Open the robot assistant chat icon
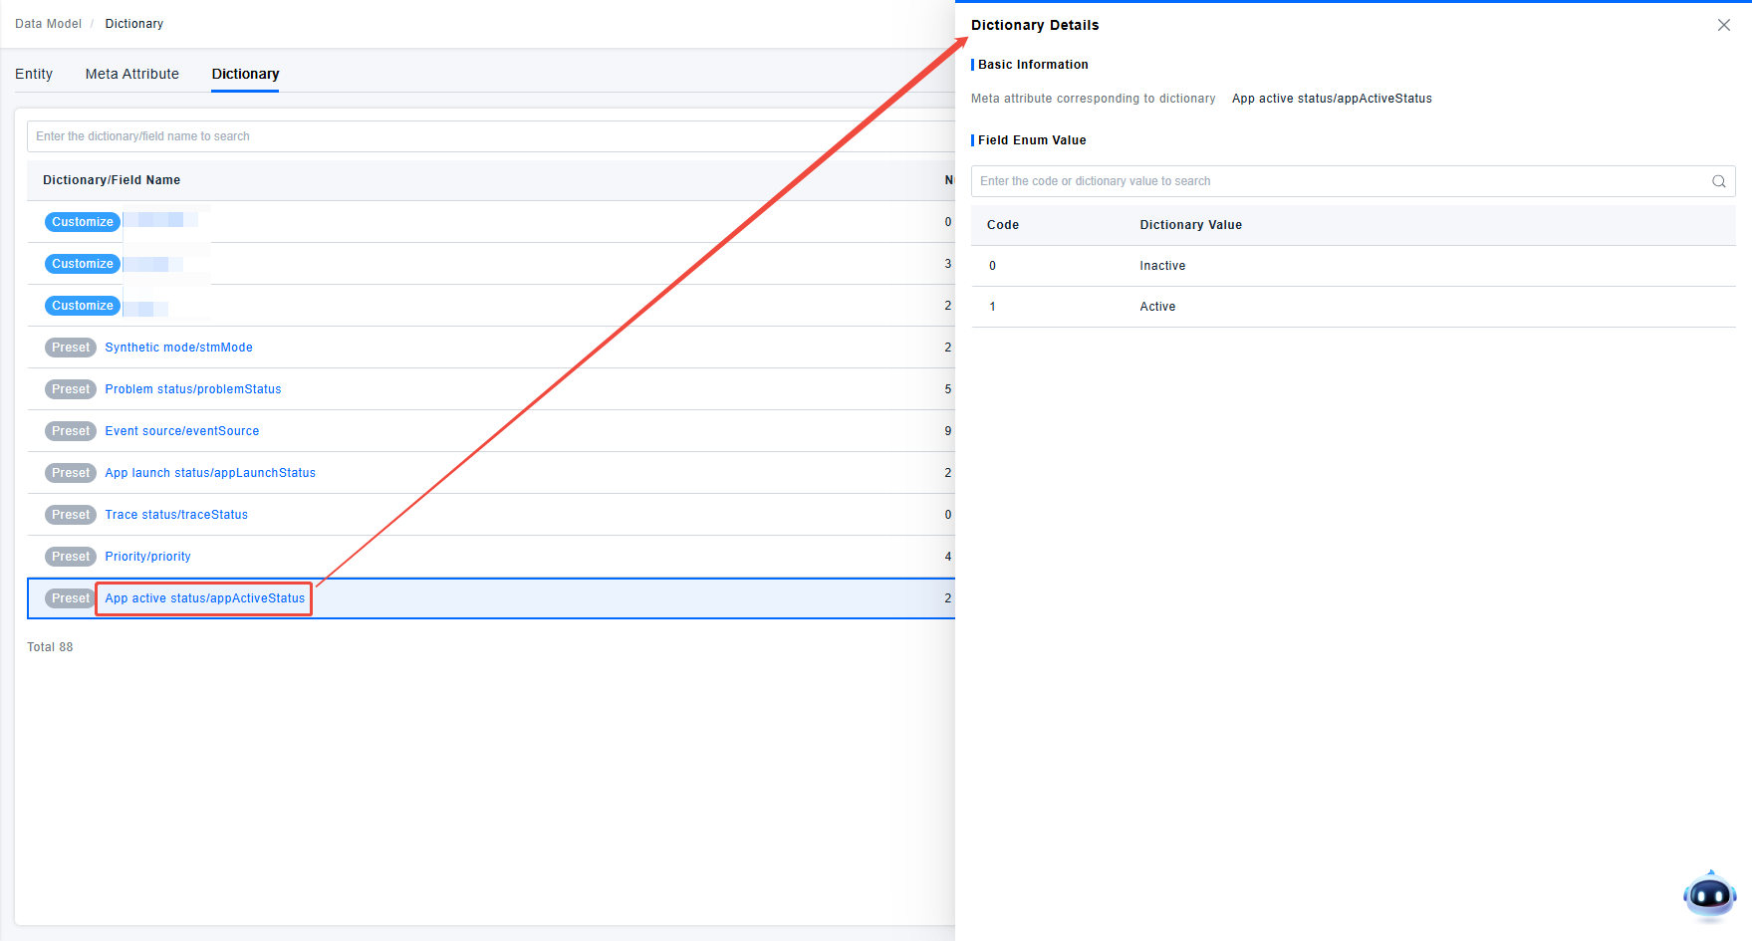 (1709, 896)
